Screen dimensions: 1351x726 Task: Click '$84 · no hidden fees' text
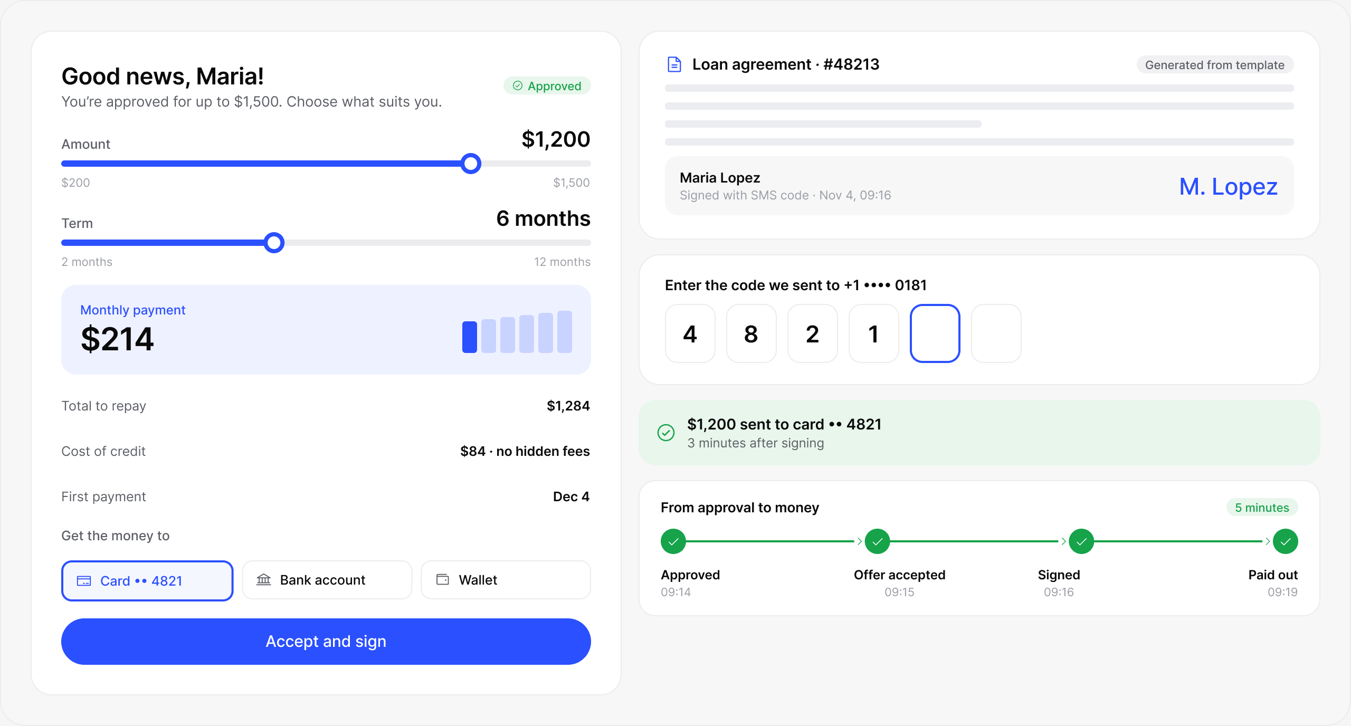(x=525, y=451)
